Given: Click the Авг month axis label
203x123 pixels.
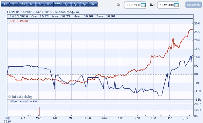Looking at the screenshot, I should [x=120, y=118].
